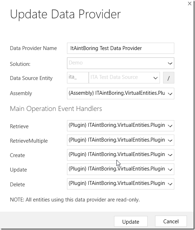Close the Update Data Provider dialog
The width and height of the screenshot is (195, 230).
click(189, 4)
